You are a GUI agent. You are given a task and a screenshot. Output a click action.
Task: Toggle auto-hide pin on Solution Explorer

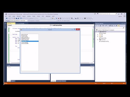pyautogui.click(x=123, y=23)
